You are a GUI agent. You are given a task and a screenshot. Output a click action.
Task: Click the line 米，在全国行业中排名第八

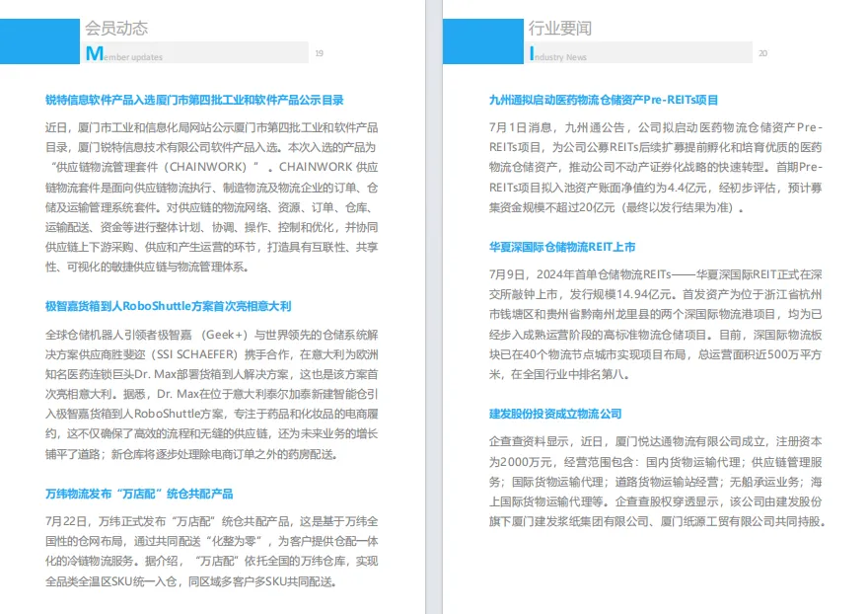click(559, 374)
